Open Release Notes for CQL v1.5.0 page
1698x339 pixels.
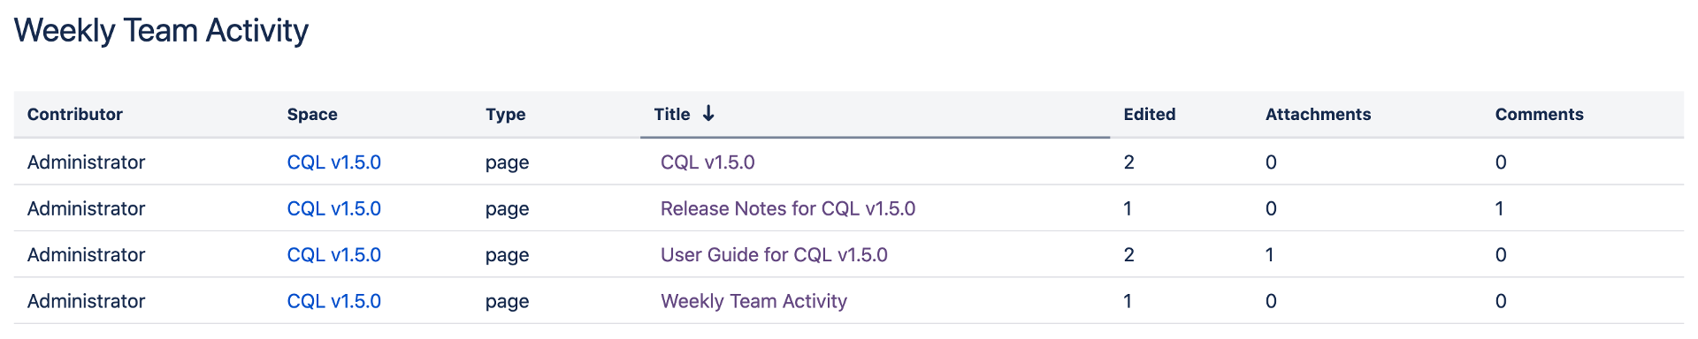(788, 208)
